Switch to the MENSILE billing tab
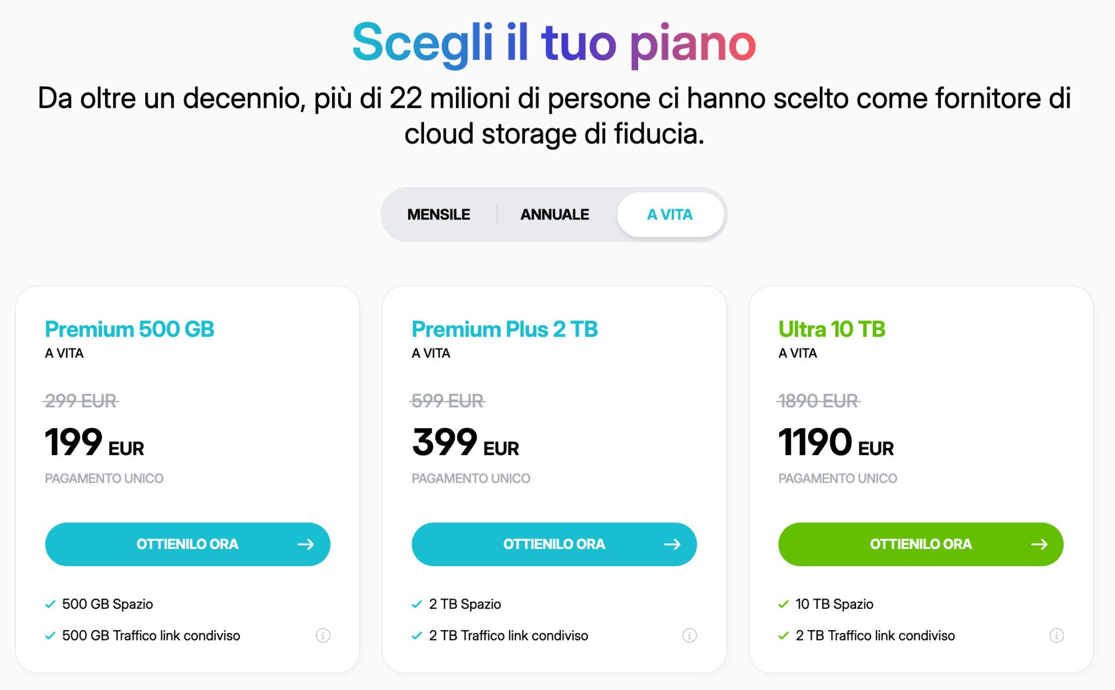 tap(438, 214)
